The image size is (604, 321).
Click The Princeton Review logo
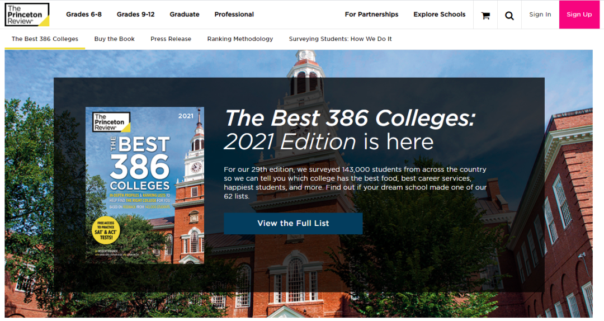(27, 15)
